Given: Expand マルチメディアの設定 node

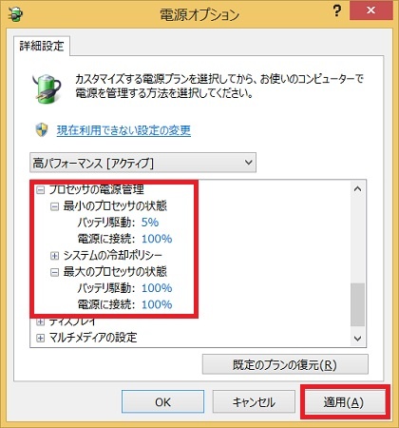Looking at the screenshot, I should click(x=40, y=338).
